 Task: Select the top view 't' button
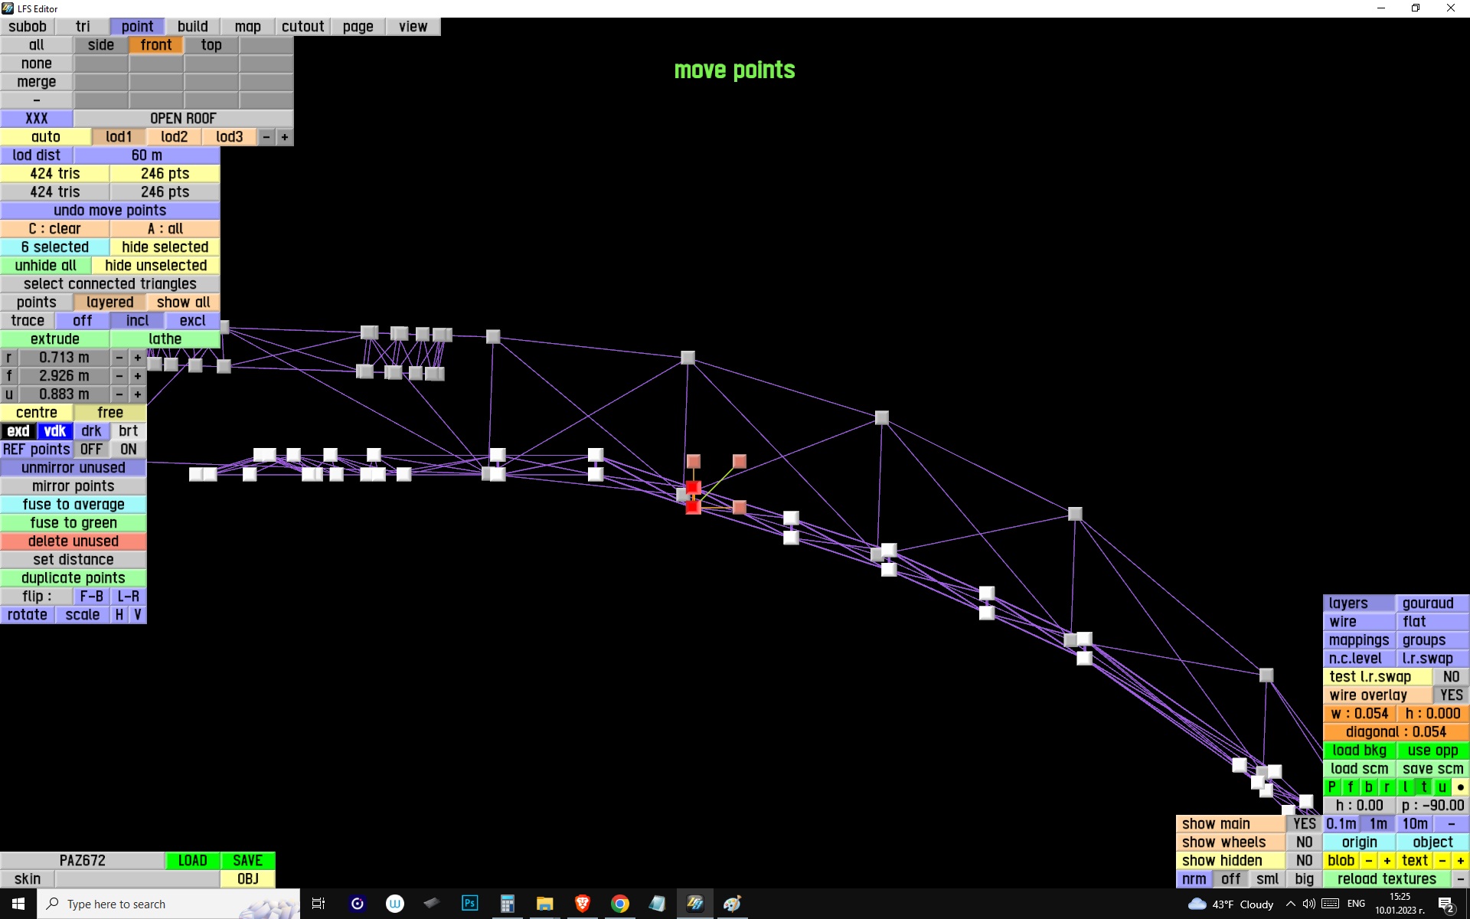click(x=1423, y=787)
